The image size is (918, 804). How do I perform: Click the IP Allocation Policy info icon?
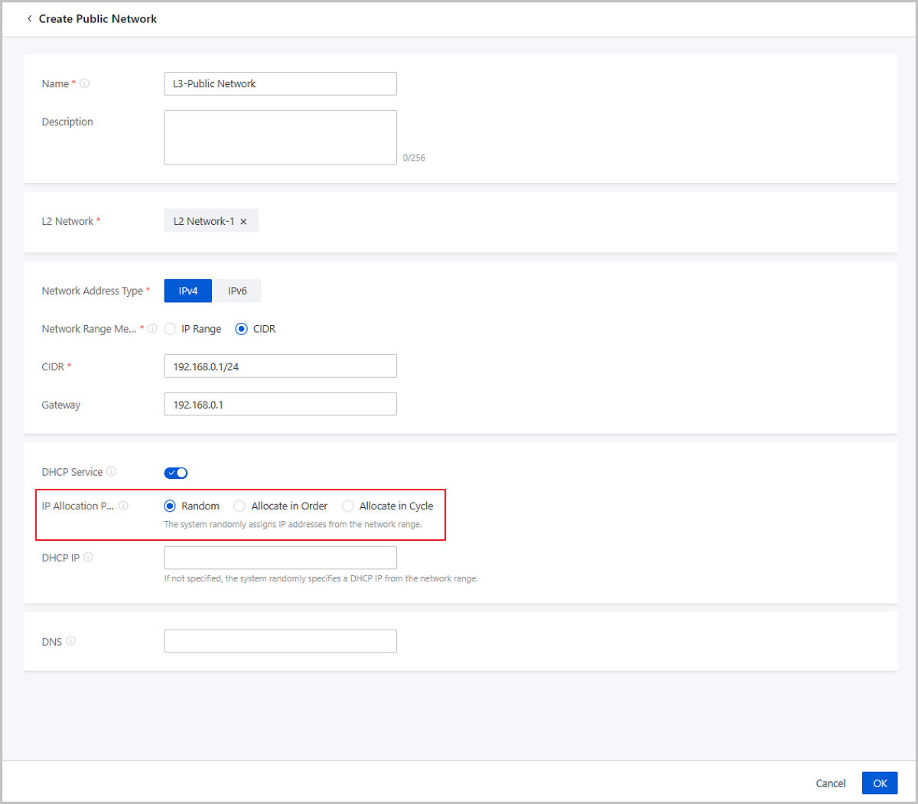tap(124, 506)
